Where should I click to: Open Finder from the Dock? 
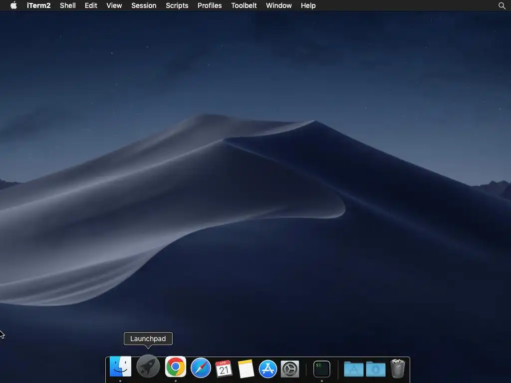pyautogui.click(x=120, y=367)
